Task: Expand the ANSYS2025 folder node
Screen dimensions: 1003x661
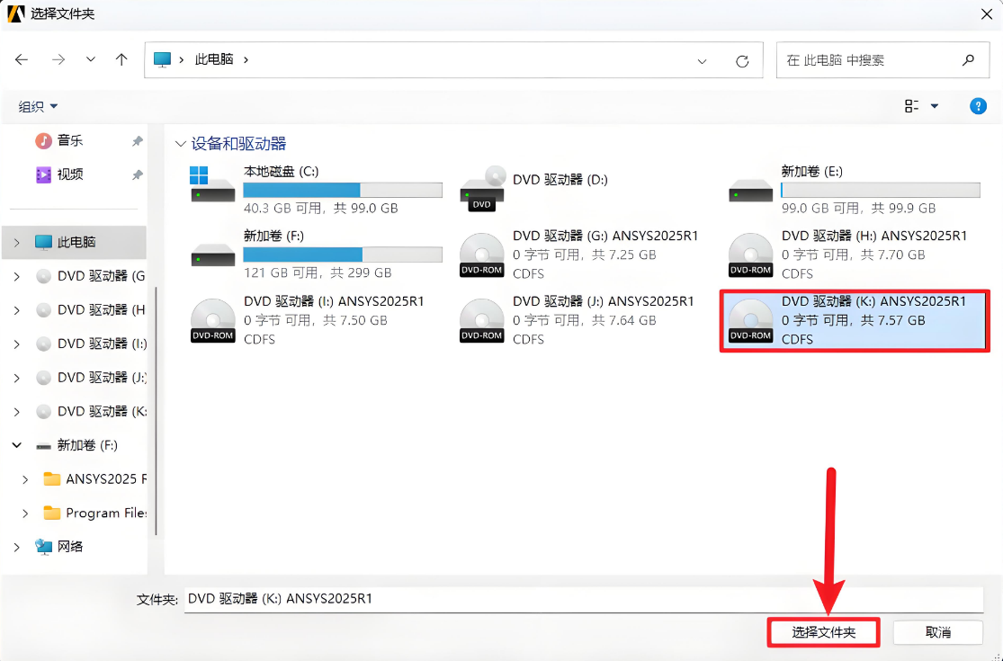Action: point(25,478)
